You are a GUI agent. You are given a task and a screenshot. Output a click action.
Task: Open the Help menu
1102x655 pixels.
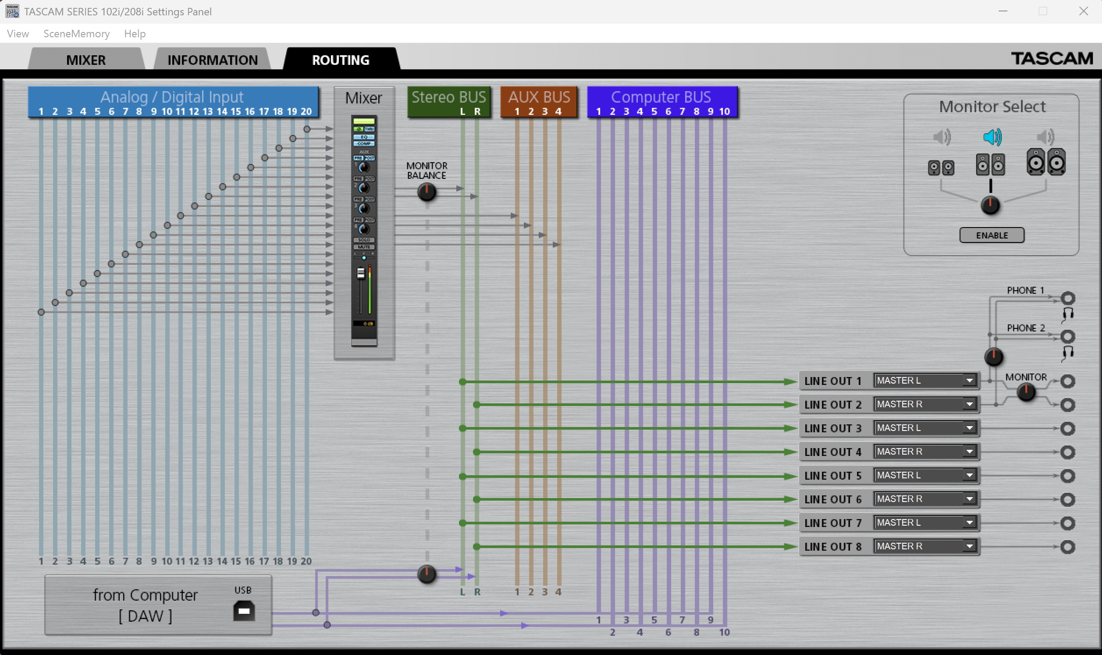tap(135, 34)
